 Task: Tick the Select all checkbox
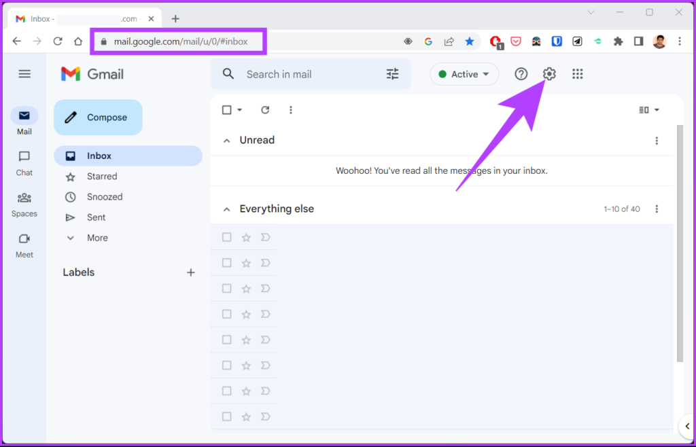[226, 110]
